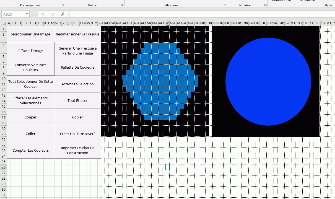Click the Name Box showing AS26
Image resolution: width=335 pixels, height=199 pixels.
tap(13, 14)
